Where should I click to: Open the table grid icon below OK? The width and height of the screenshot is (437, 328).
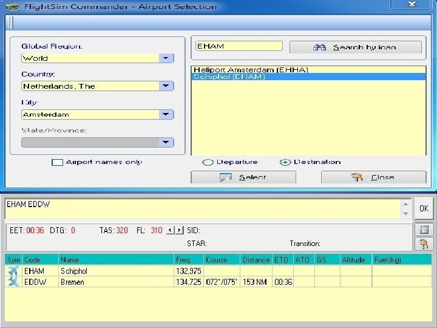coord(424,230)
